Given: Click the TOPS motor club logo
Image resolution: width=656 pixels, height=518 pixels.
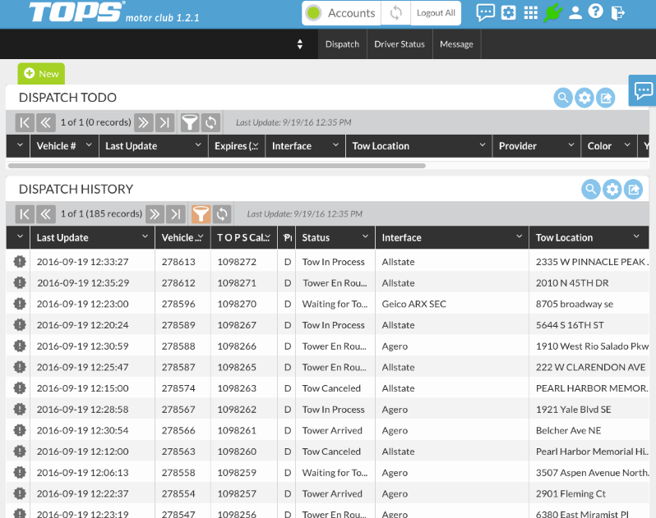Looking at the screenshot, I should click(x=113, y=12).
